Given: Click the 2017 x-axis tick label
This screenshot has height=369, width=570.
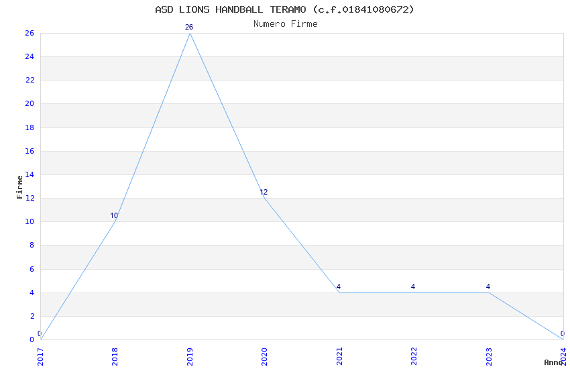Looking at the screenshot, I should [40, 357].
